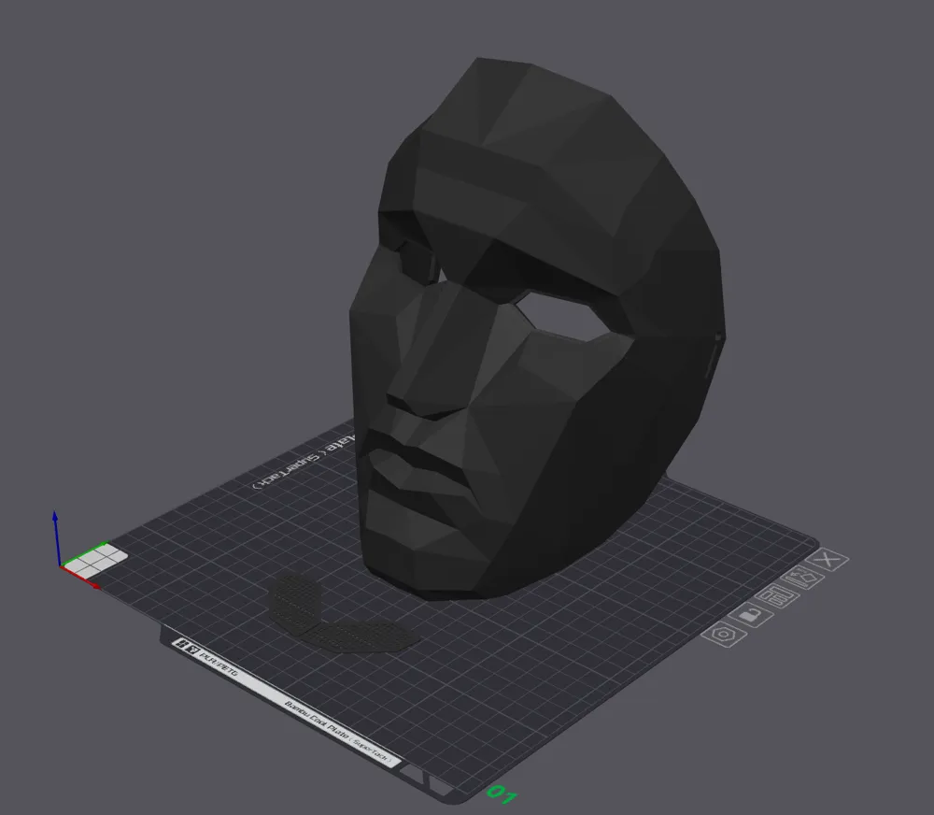This screenshot has width=934, height=815.
Task: Open plate settings hexagon gear icon
Action: [x=724, y=634]
